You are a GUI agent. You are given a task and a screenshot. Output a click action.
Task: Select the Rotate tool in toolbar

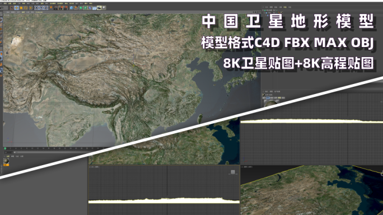click(x=26, y=8)
